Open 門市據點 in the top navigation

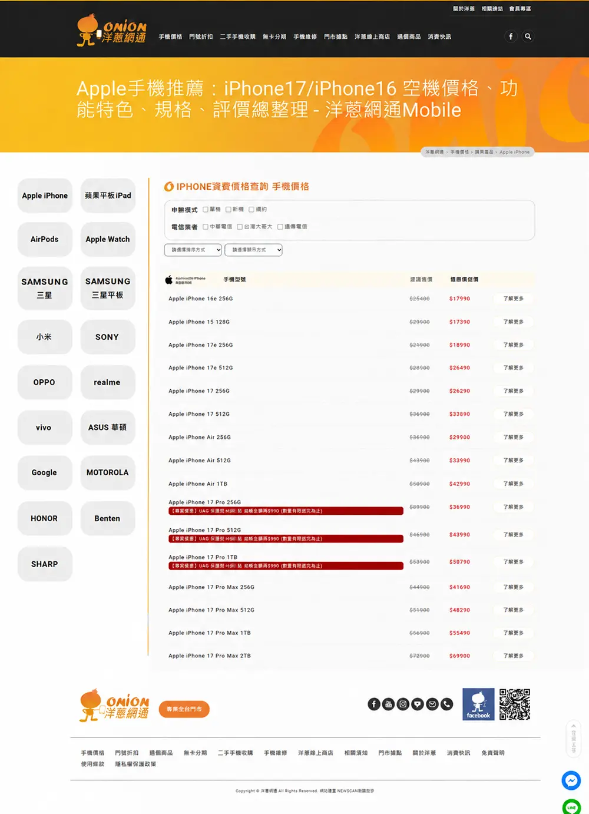[336, 37]
